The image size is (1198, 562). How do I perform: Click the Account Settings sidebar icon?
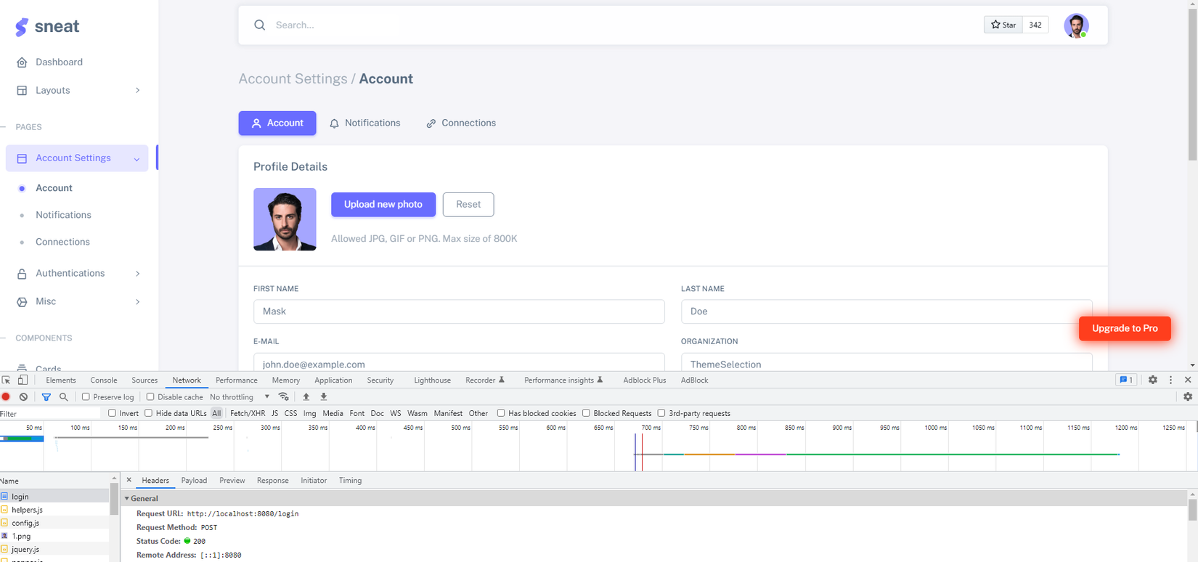22,158
